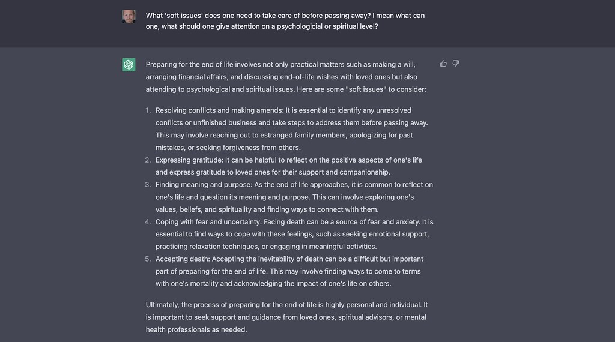Click list number 3 marker
615x342 pixels.
148,185
